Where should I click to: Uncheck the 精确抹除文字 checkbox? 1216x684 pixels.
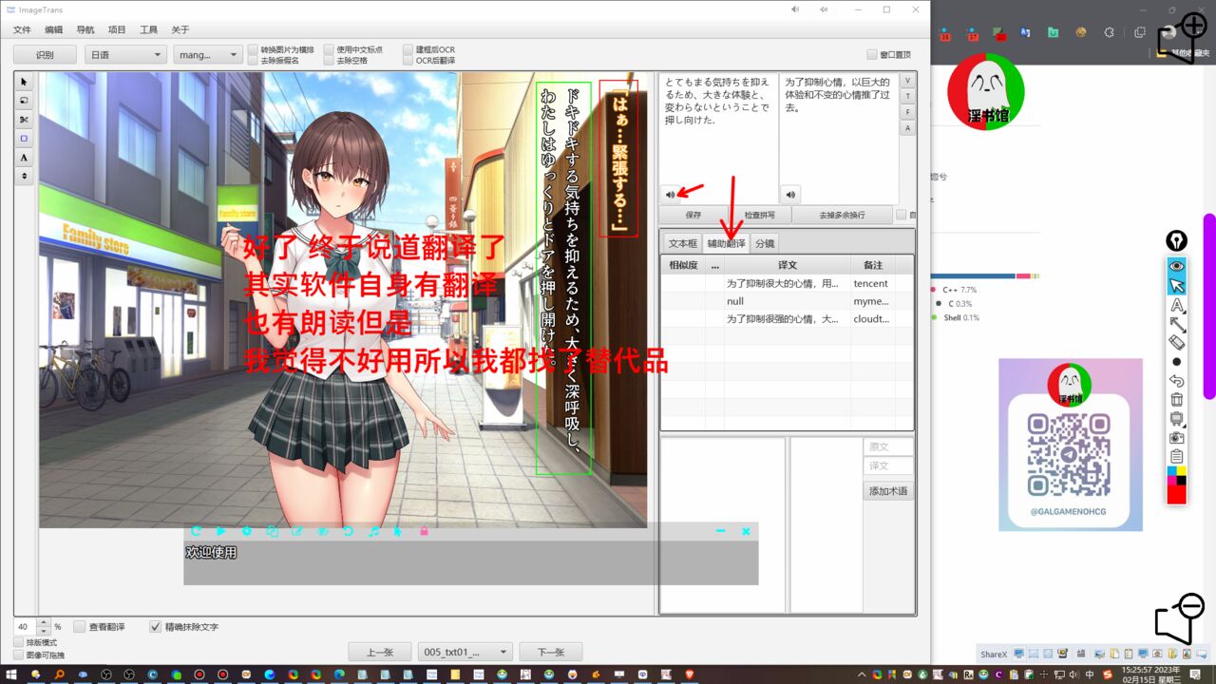click(156, 627)
